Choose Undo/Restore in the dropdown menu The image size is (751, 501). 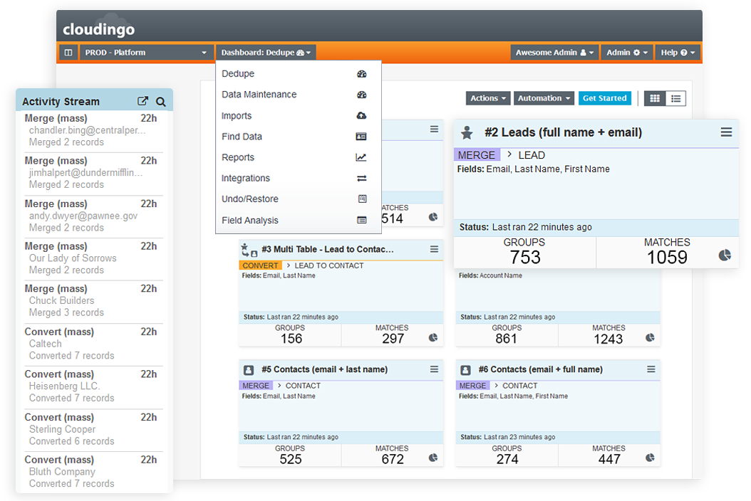click(x=250, y=199)
